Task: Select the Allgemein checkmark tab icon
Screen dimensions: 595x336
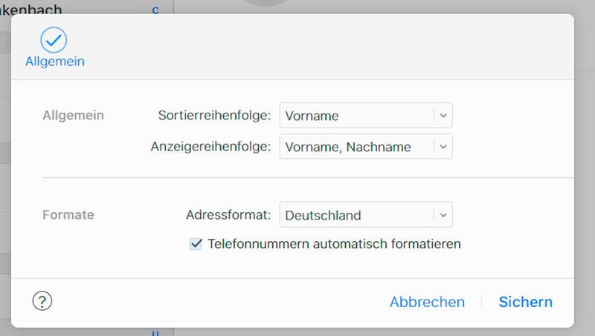Action: pos(54,40)
